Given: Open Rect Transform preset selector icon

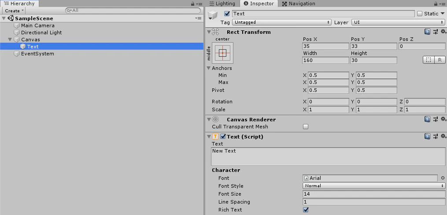Looking at the screenshot, I should pos(435,32).
